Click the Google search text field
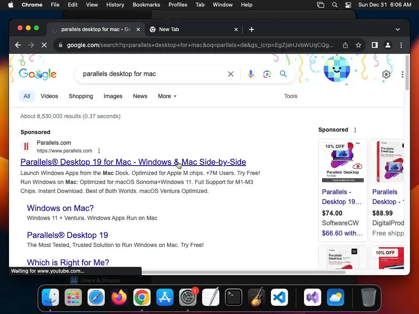This screenshot has height=314, width=419. point(152,74)
